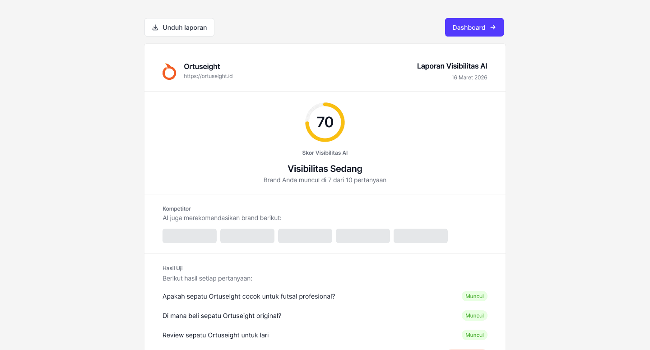Click the Hasil Uji section label
This screenshot has height=350, width=650.
[172, 268]
